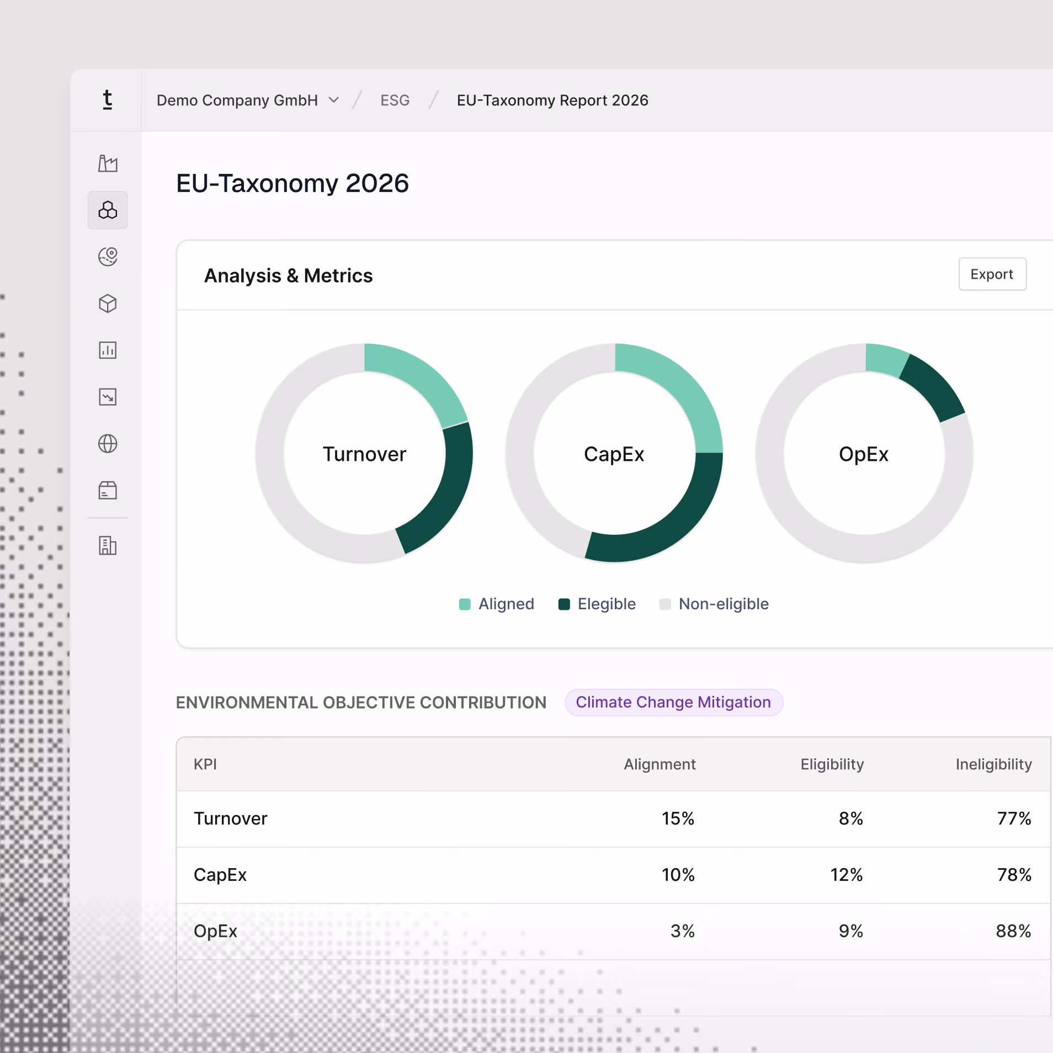Click the Climate Change Mitigation tag
Screen dimensions: 1053x1053
[x=674, y=702]
